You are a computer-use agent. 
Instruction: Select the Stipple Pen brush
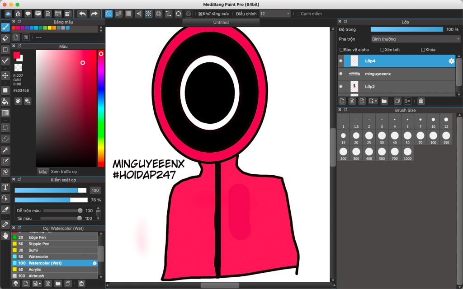coord(55,244)
